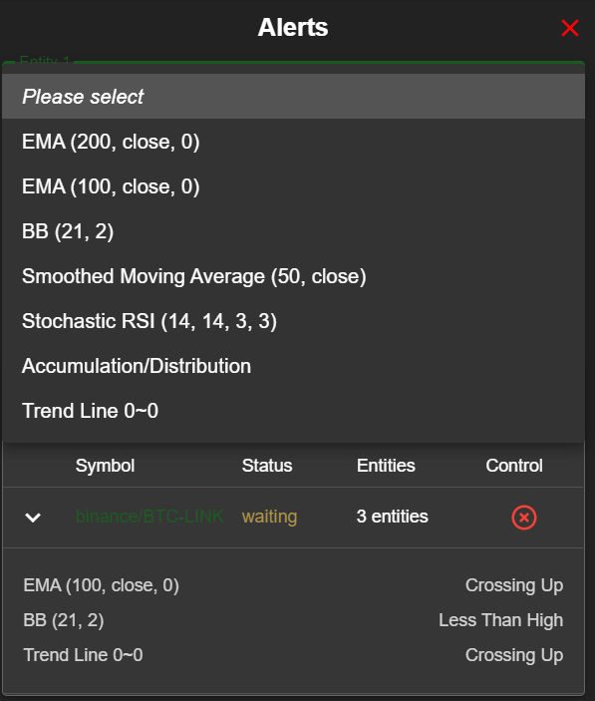Click the Entities column header

click(386, 466)
